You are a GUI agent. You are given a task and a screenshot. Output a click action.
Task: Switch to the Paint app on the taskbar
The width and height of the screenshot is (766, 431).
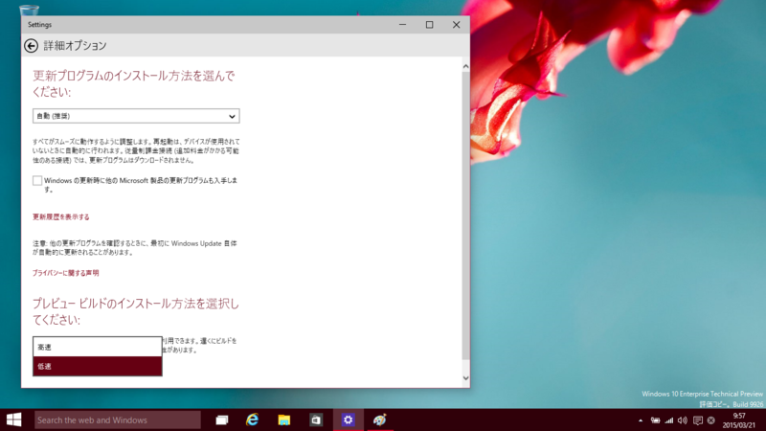pyautogui.click(x=379, y=420)
